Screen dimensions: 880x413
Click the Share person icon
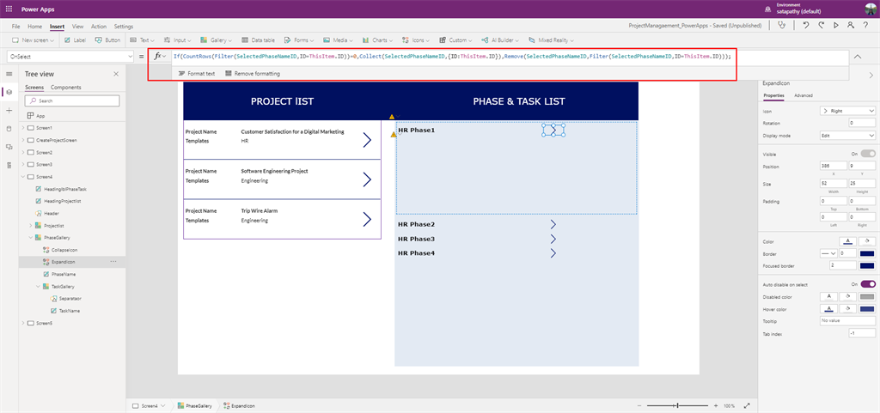pyautogui.click(x=851, y=25)
